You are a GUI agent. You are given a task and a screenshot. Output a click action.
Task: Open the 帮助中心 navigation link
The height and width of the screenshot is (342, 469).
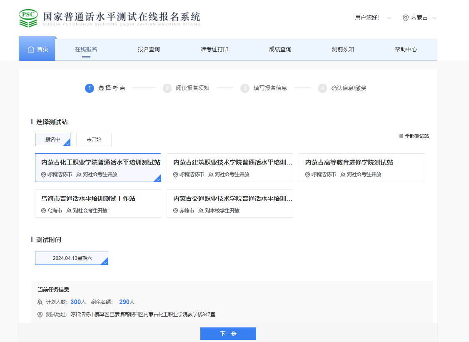pos(406,50)
